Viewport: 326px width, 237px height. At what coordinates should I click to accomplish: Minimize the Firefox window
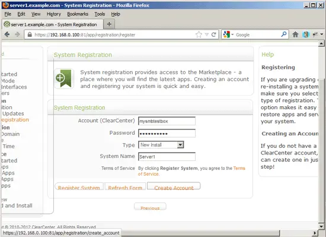(x=306, y=5)
